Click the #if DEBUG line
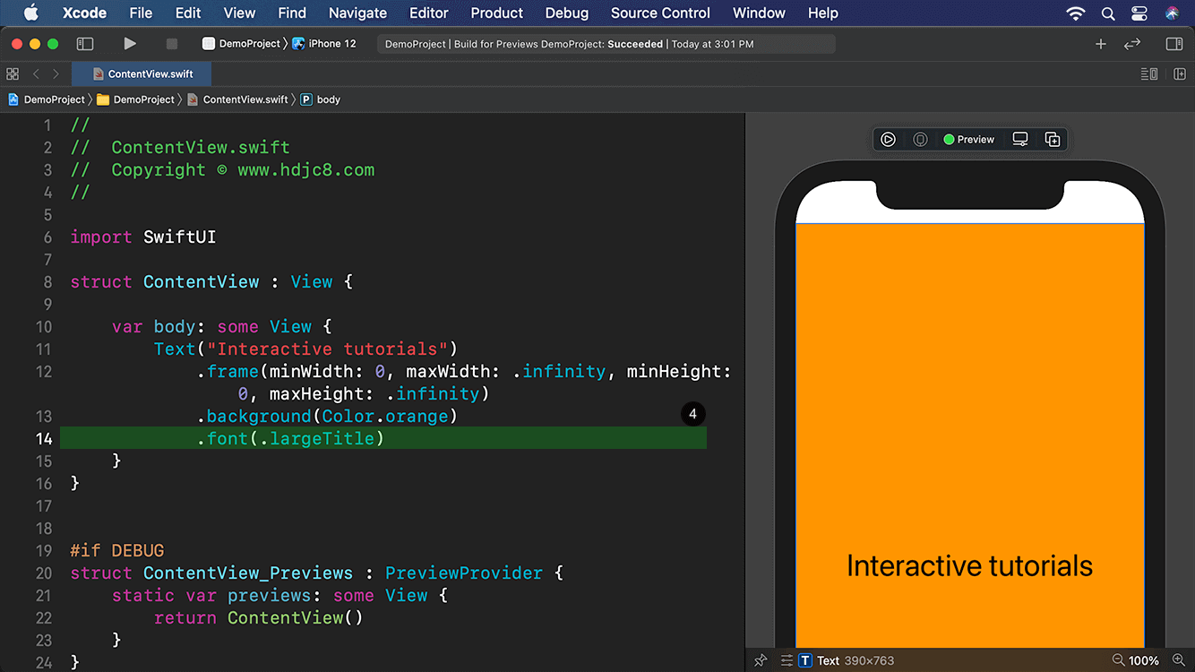This screenshot has width=1195, height=672. [117, 550]
